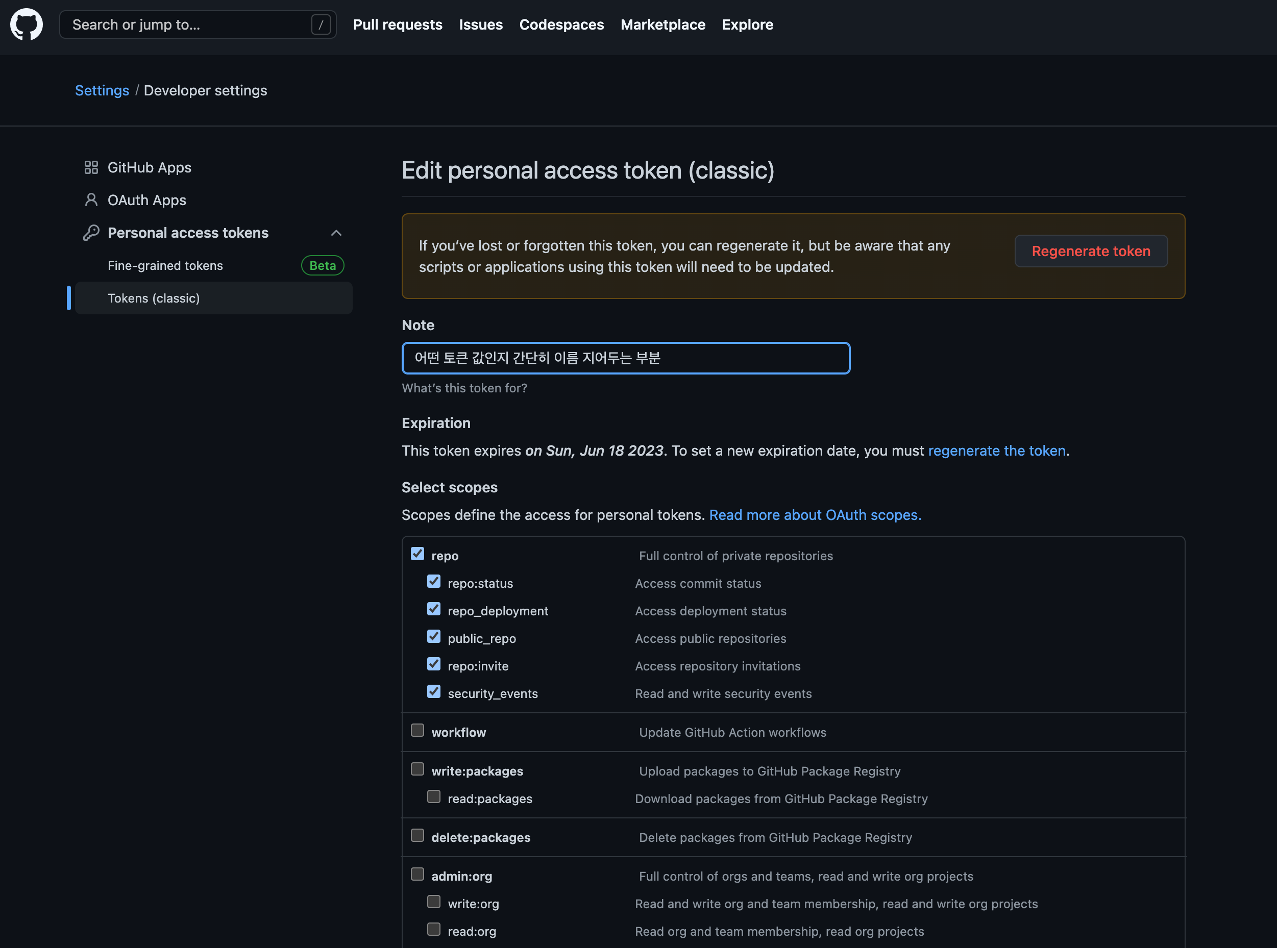Click the Beta badge beside Fine-grained tokens

coord(322,266)
